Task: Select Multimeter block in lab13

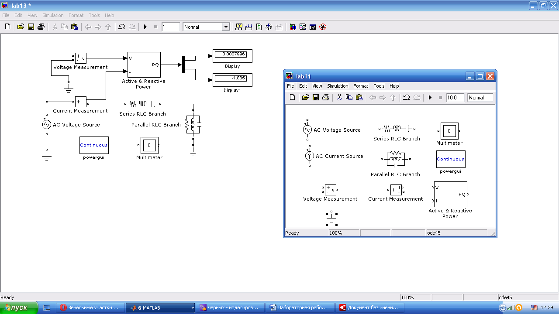Action: click(149, 146)
